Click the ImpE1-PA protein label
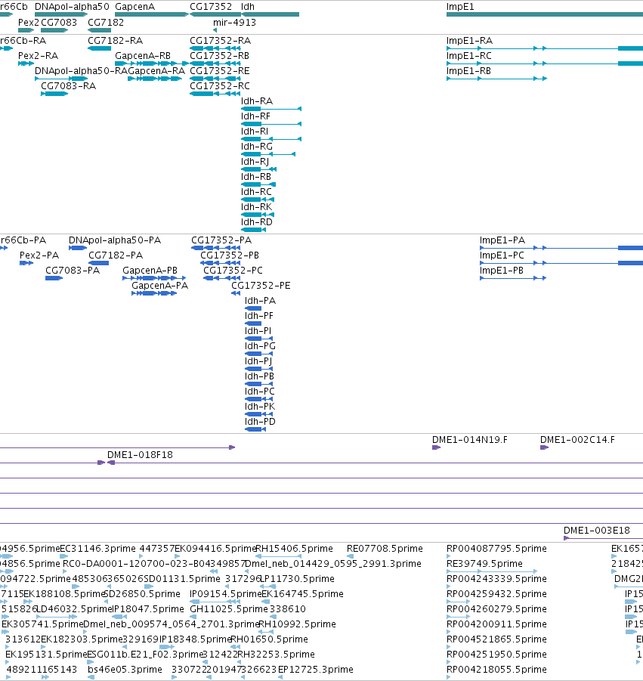The image size is (643, 681). [502, 240]
